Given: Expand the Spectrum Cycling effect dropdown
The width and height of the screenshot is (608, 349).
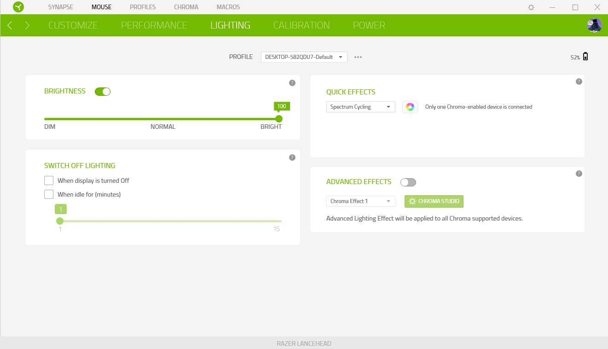Looking at the screenshot, I should click(x=360, y=107).
